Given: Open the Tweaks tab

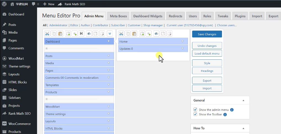Looking at the screenshot, I should pos(223,16).
